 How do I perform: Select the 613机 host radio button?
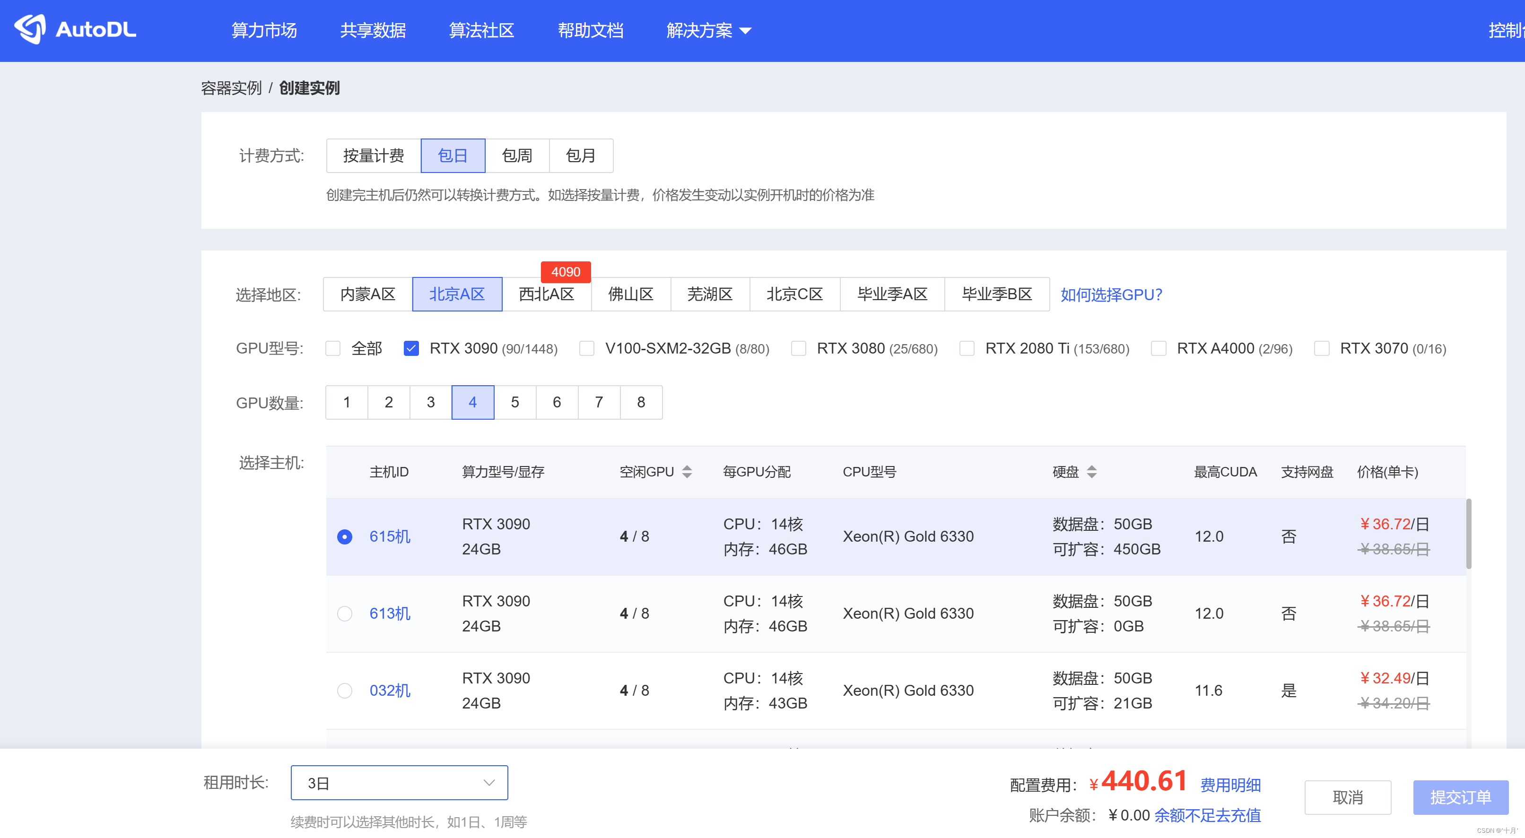click(345, 613)
